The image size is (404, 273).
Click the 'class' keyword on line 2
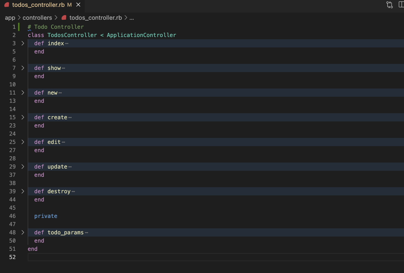pos(36,35)
